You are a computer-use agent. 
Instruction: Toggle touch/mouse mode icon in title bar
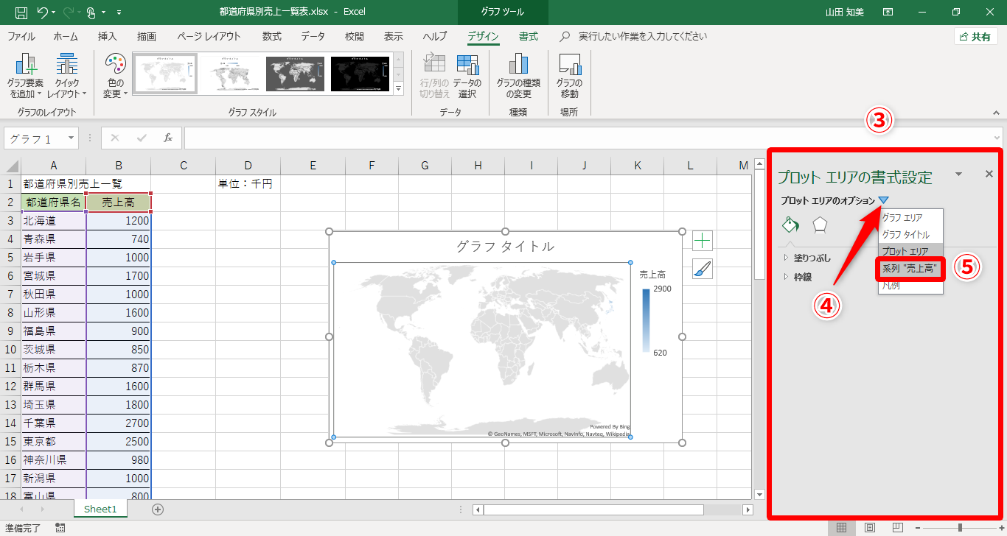(91, 12)
